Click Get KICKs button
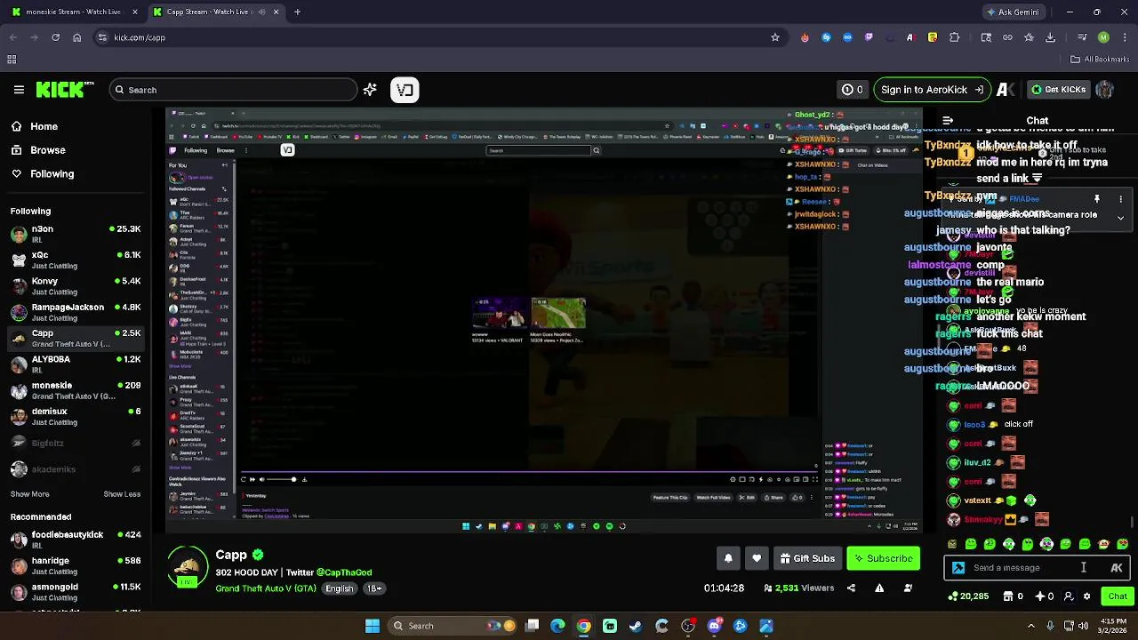Viewport: 1138px width, 640px height. [x=1057, y=90]
